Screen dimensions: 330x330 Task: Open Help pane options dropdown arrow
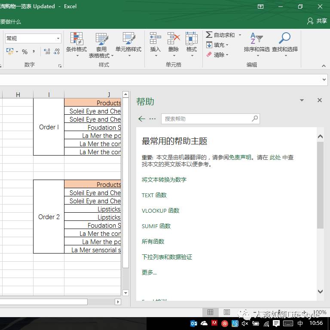coord(302,101)
